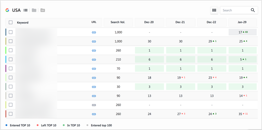The image size is (262, 130).
Task: Click the red color bar of the row ranked 35
Action: [6, 114]
